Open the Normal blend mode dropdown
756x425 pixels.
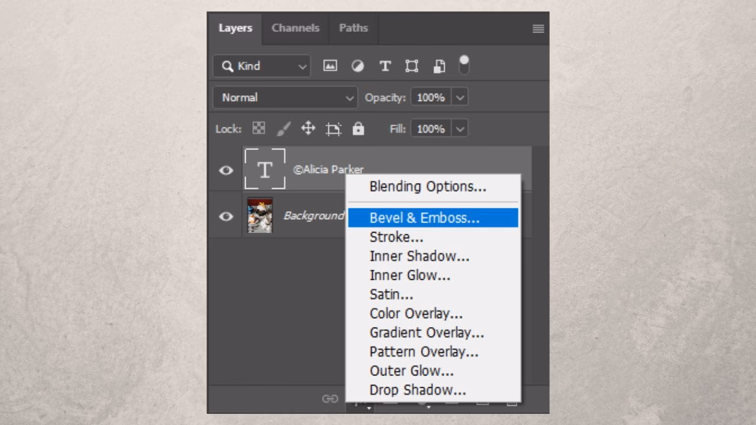285,97
